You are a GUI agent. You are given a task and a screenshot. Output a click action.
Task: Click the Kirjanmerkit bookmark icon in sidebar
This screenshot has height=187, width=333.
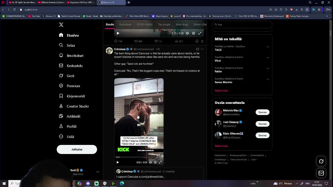pos(61,96)
